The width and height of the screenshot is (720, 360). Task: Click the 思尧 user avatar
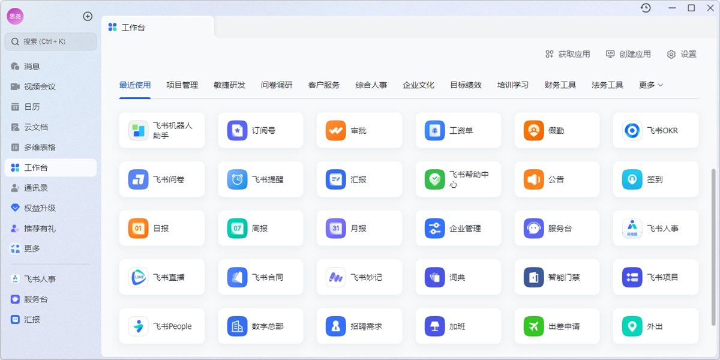pyautogui.click(x=15, y=16)
